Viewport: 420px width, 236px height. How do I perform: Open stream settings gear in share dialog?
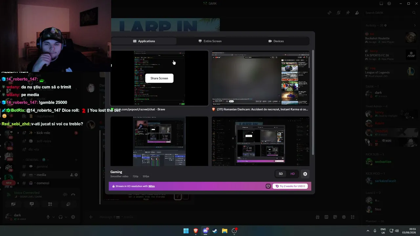[305, 174]
